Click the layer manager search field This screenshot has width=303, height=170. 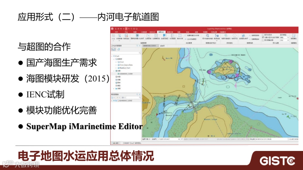[133, 97]
